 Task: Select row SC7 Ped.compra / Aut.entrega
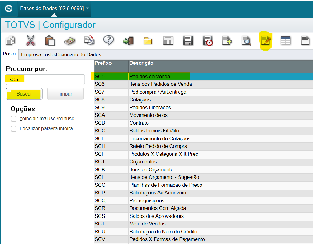click(203, 92)
